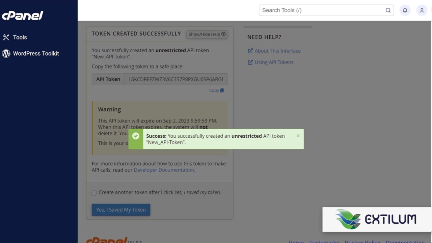Dismiss the success notification with the X
The width and height of the screenshot is (432, 243).
click(298, 136)
